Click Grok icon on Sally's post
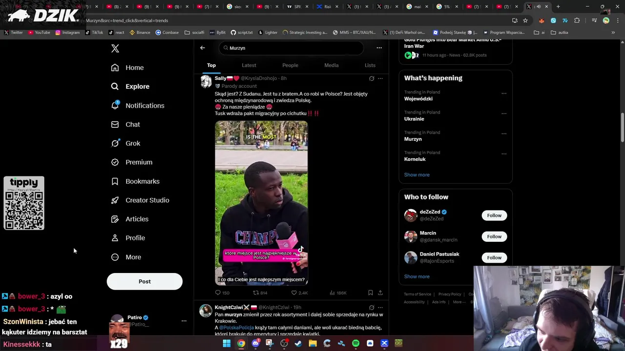The width and height of the screenshot is (625, 351). tap(372, 78)
